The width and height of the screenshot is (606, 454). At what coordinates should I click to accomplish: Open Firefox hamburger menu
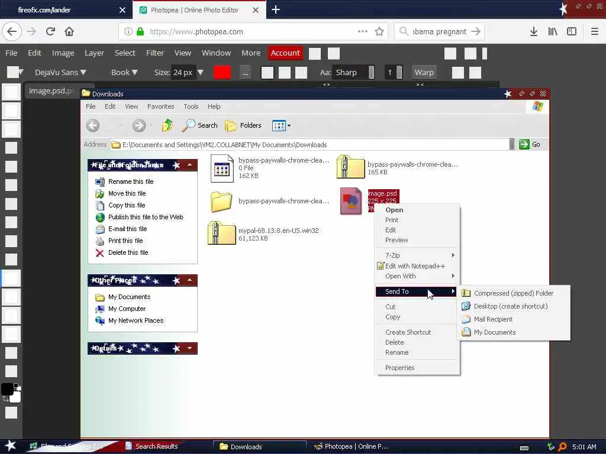pos(594,32)
